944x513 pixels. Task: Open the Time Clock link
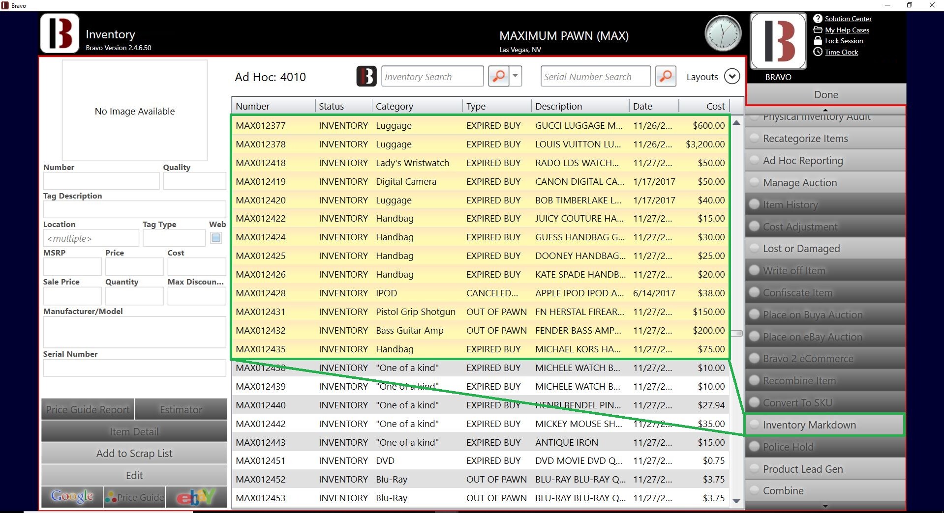point(841,52)
